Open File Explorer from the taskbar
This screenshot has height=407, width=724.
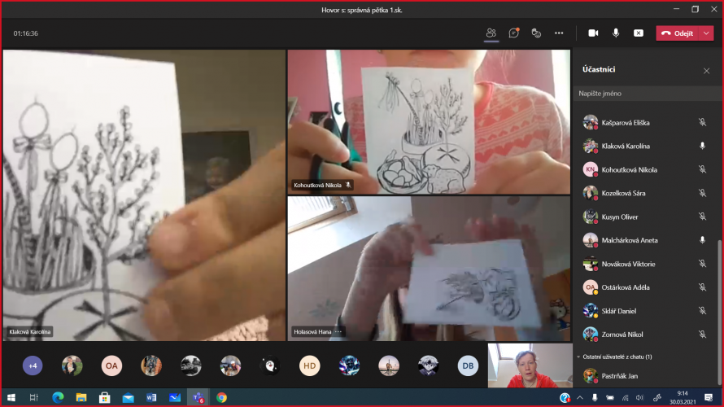point(81,397)
